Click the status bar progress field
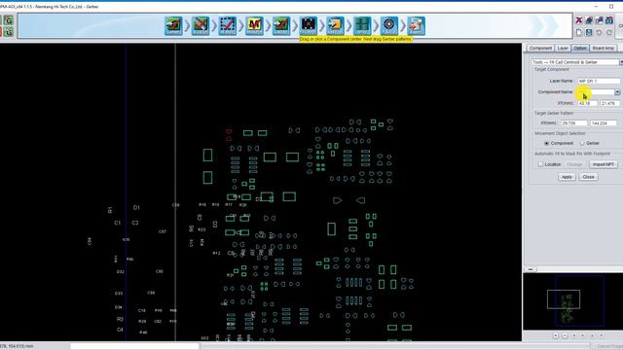This screenshot has width=623, height=350. pos(134,346)
